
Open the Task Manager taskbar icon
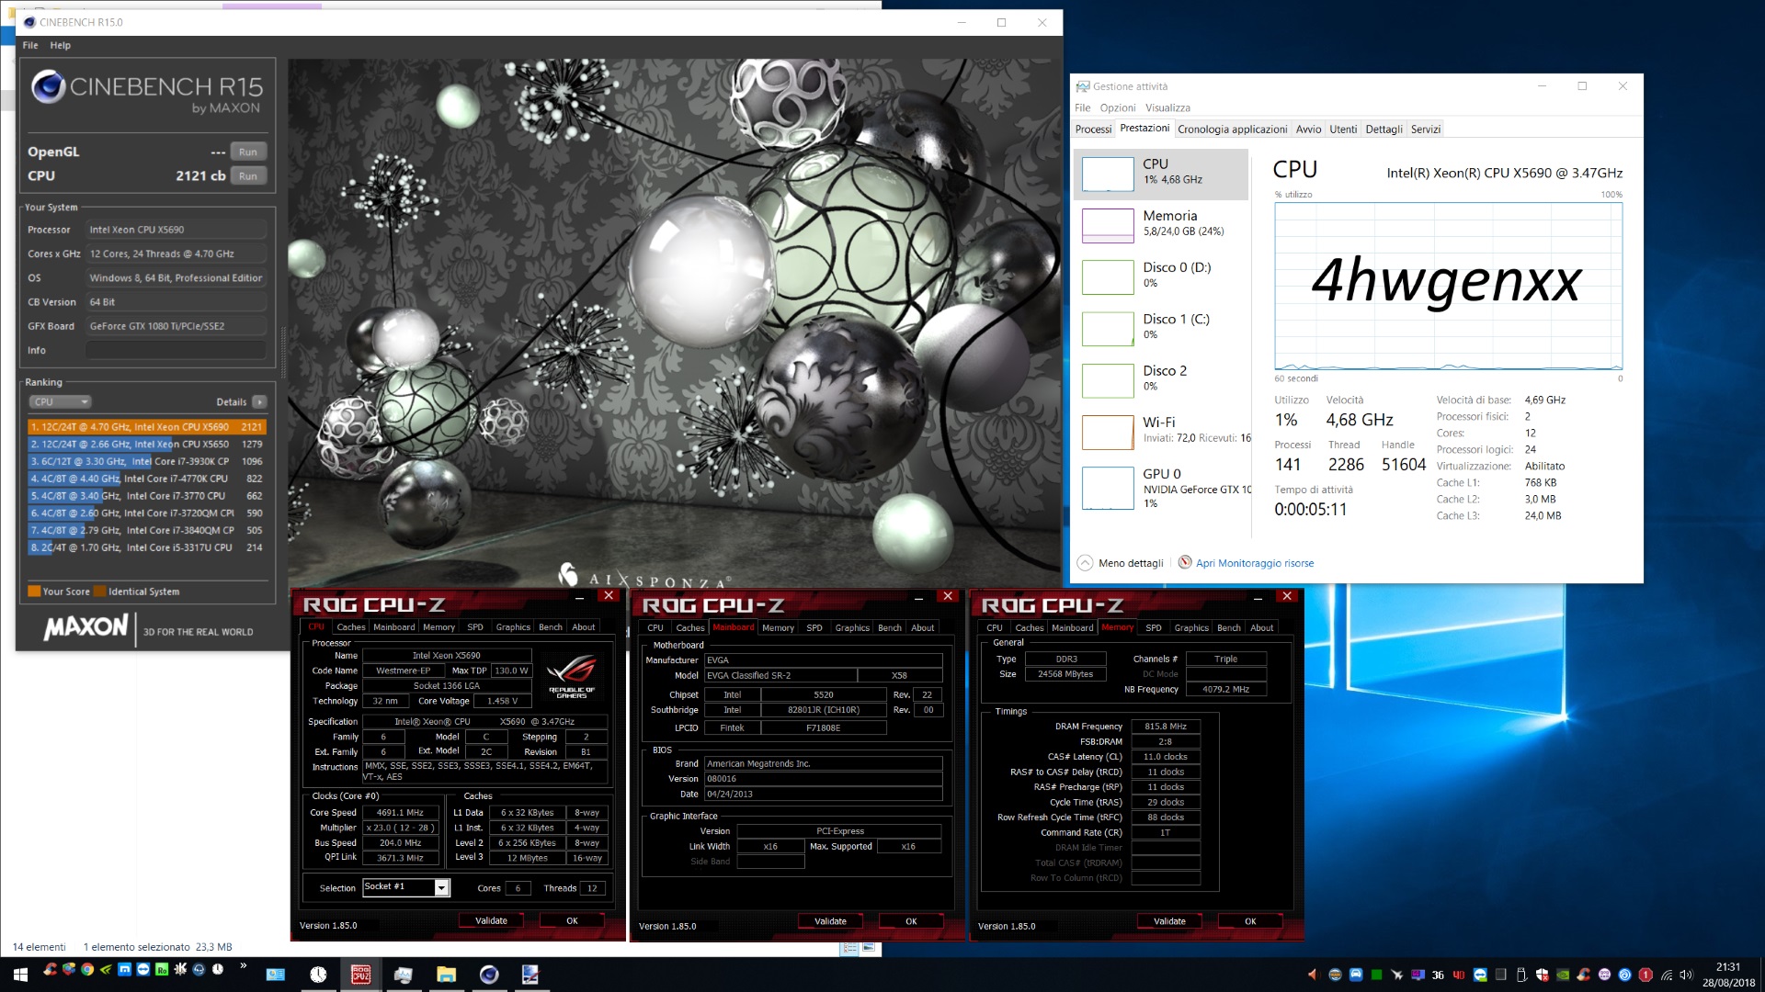(403, 975)
